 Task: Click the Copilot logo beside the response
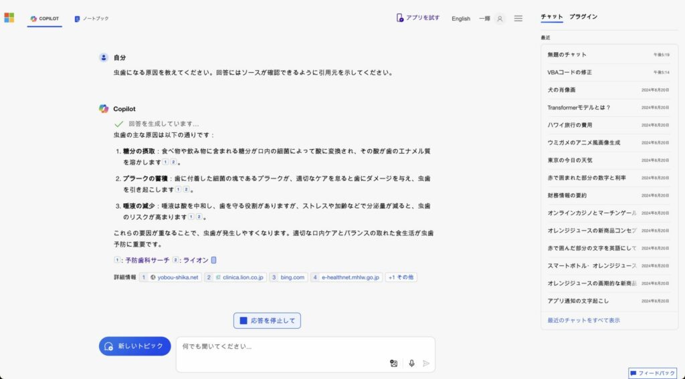104,109
